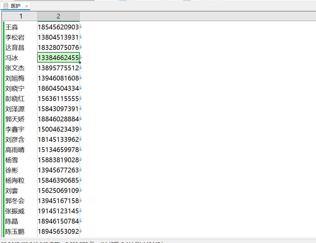316x243 pixels.
Task: Select the name cell 张文杰
Action: (15, 68)
